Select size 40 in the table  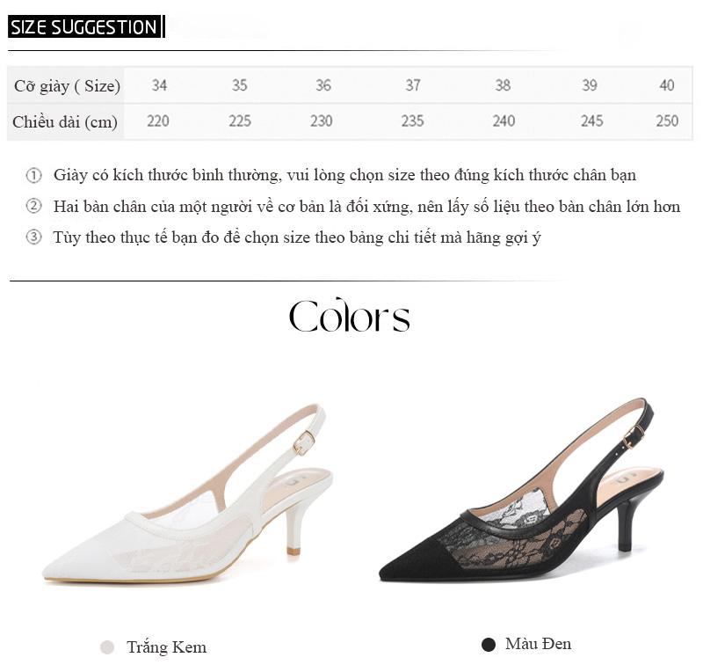667,85
